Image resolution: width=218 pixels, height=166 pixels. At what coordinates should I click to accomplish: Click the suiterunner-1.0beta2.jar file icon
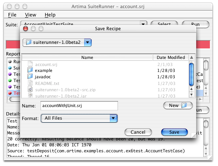30,95
